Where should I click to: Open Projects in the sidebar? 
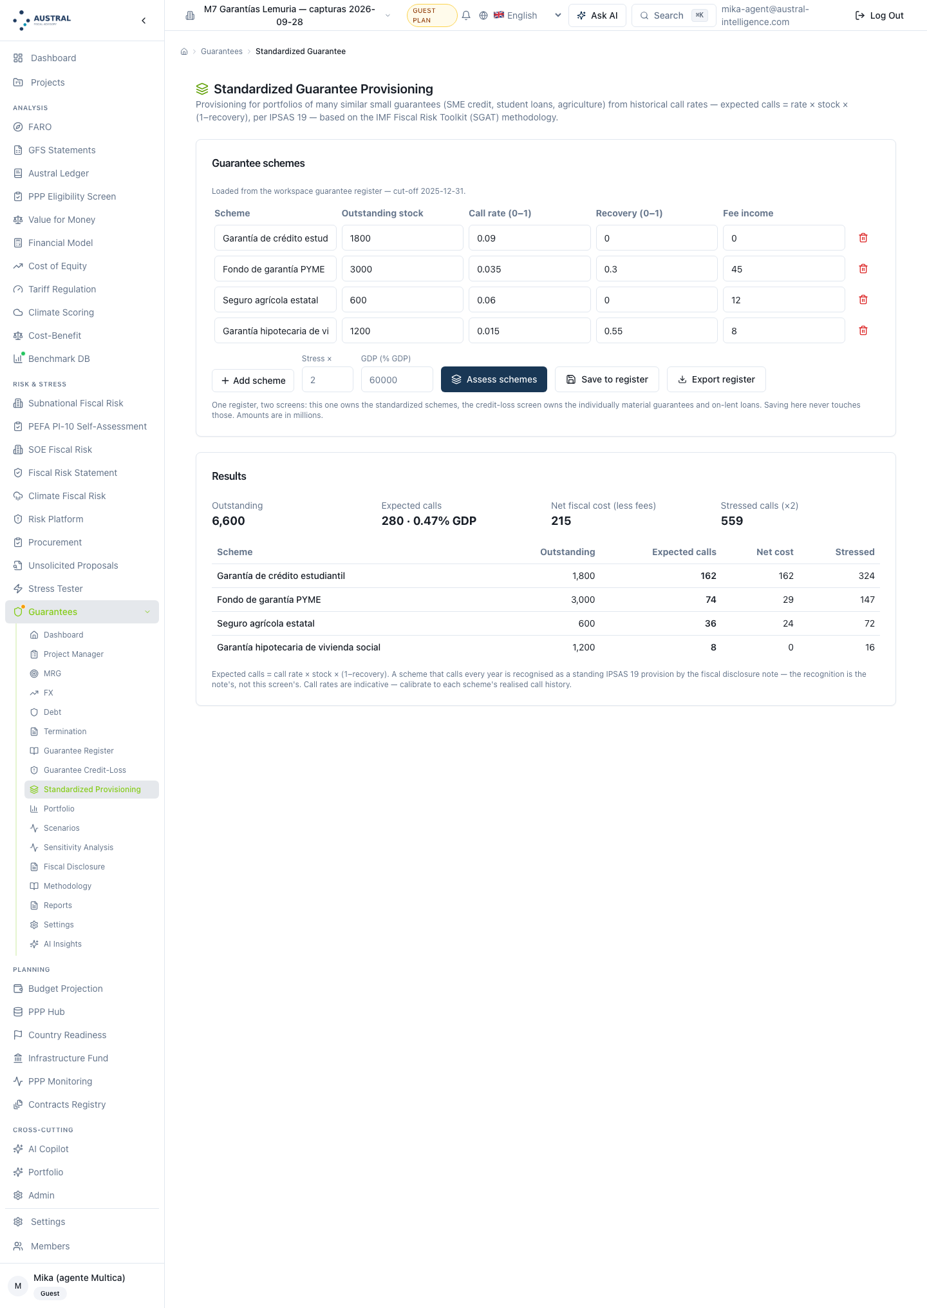(x=82, y=82)
